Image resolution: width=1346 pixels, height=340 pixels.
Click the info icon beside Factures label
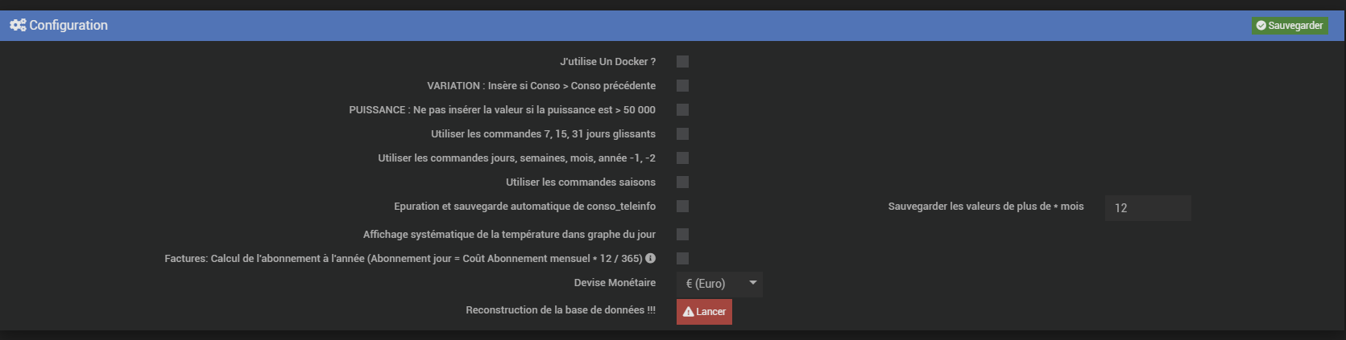pyautogui.click(x=650, y=258)
